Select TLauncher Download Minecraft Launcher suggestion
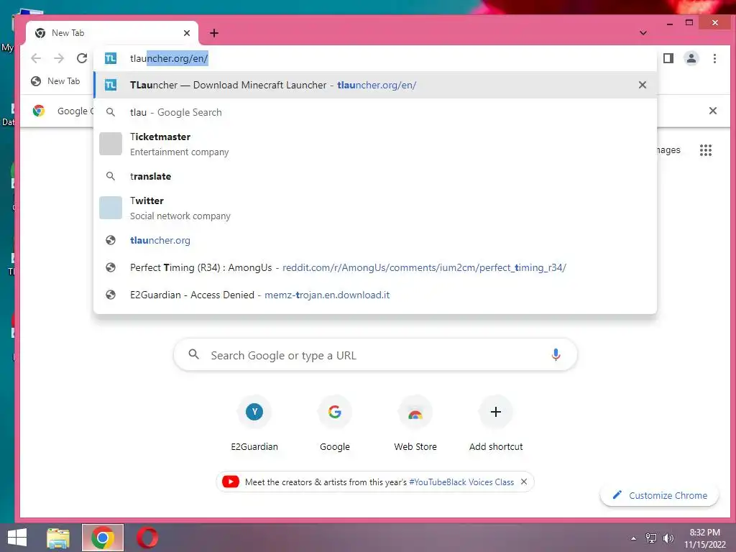 click(x=375, y=85)
